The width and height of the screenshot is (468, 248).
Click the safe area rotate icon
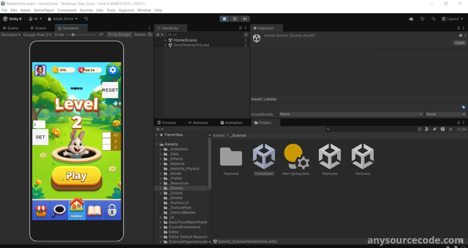coord(150,35)
